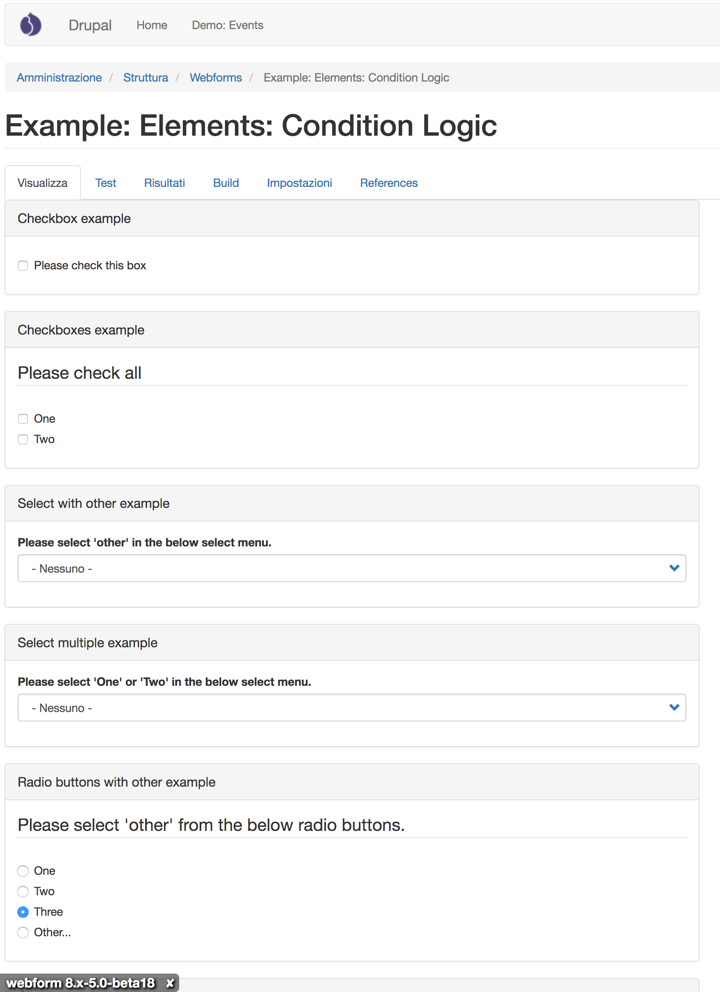Switch to the Visualizza tab
The height and width of the screenshot is (992, 720).
point(42,183)
